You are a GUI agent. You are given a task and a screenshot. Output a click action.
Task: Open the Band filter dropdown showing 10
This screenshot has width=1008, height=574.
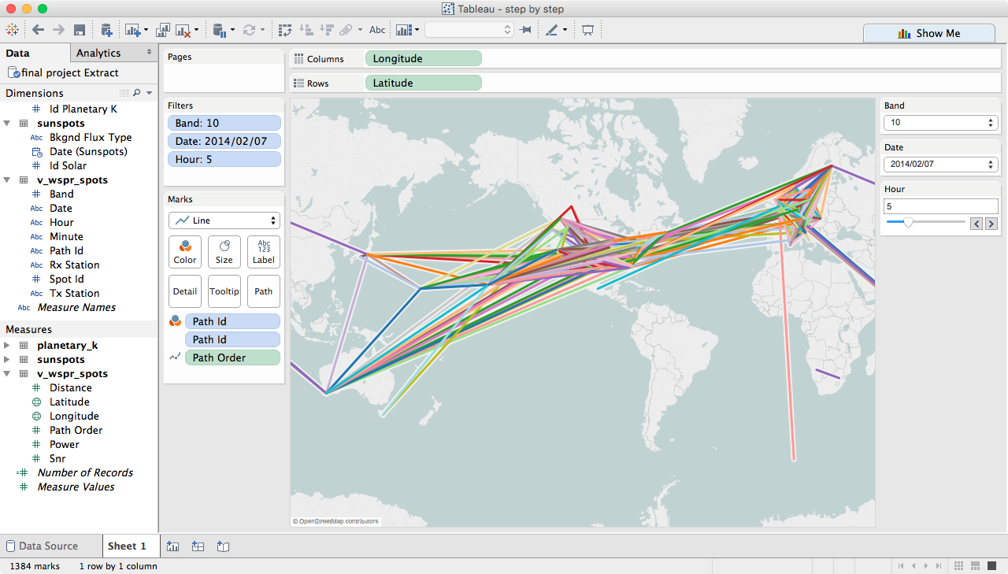(941, 123)
